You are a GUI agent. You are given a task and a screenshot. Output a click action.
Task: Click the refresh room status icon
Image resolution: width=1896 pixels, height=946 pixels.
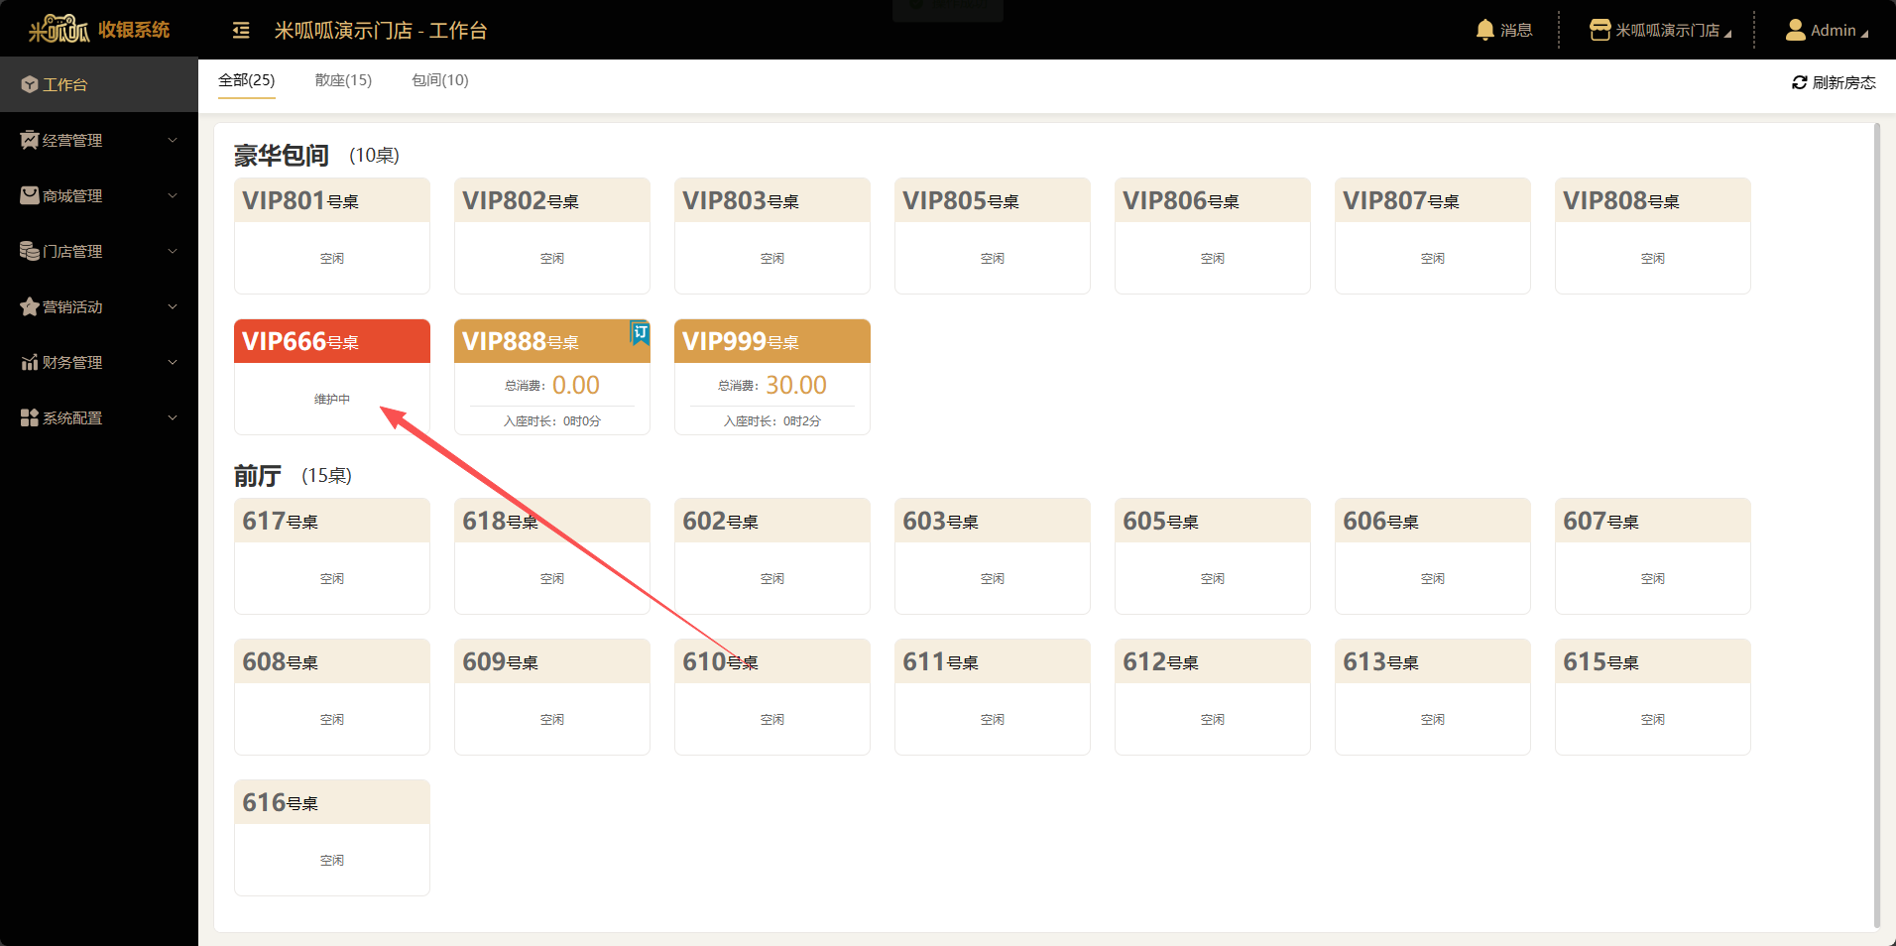coord(1799,82)
